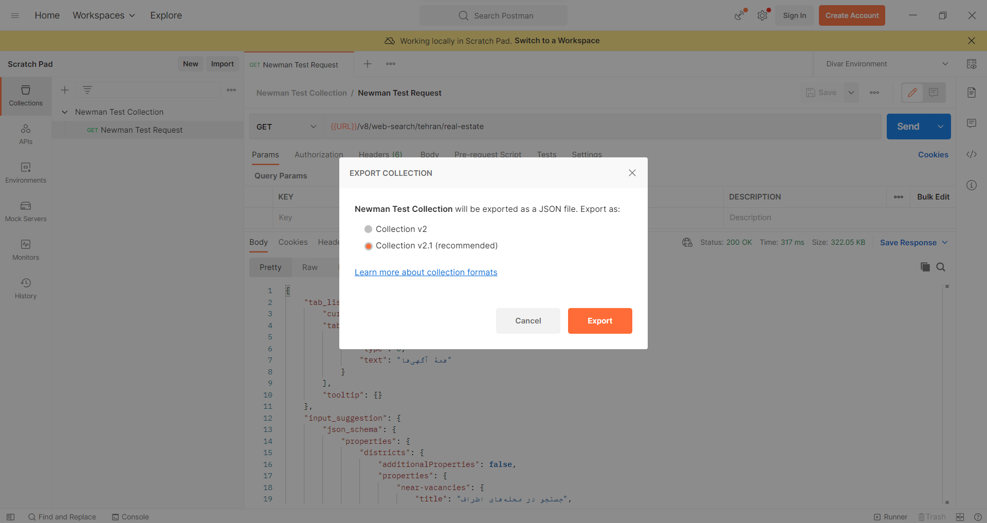Open a new request tab
Screen dimensions: 987x523
coord(368,64)
